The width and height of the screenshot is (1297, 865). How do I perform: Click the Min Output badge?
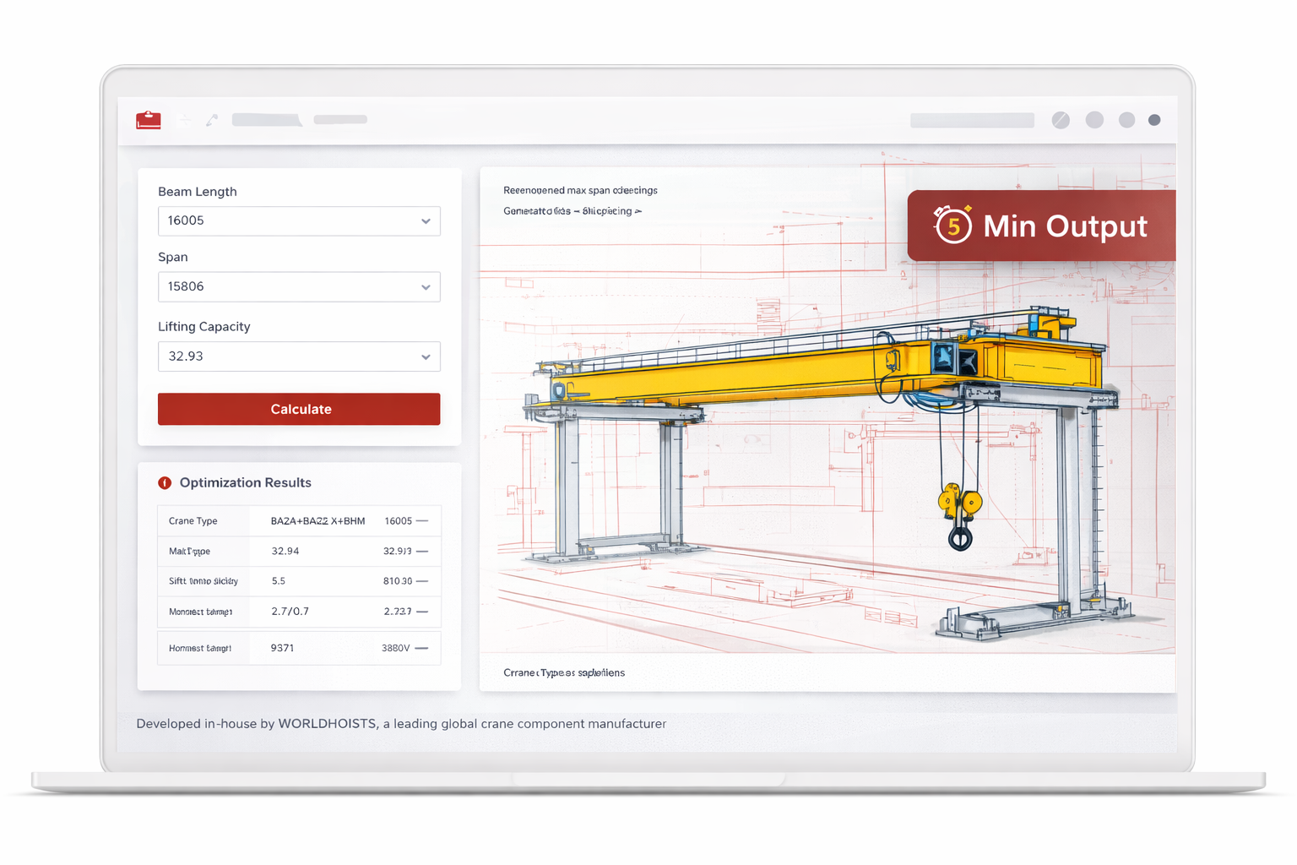tap(1041, 226)
